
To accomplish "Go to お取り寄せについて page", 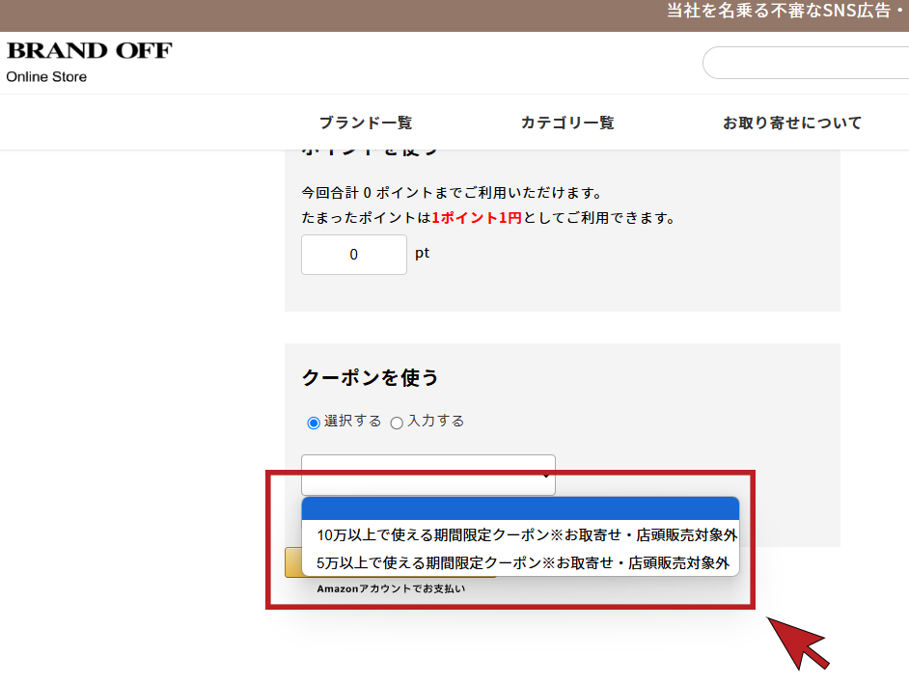I will pyautogui.click(x=792, y=123).
